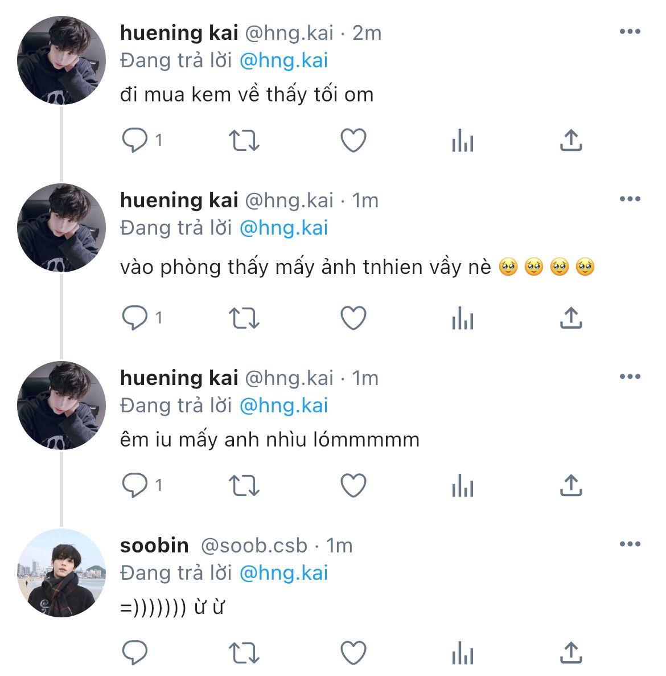666x676 pixels.
Task: Open more options on "vào phòng" tweet
Action: pyautogui.click(x=630, y=199)
